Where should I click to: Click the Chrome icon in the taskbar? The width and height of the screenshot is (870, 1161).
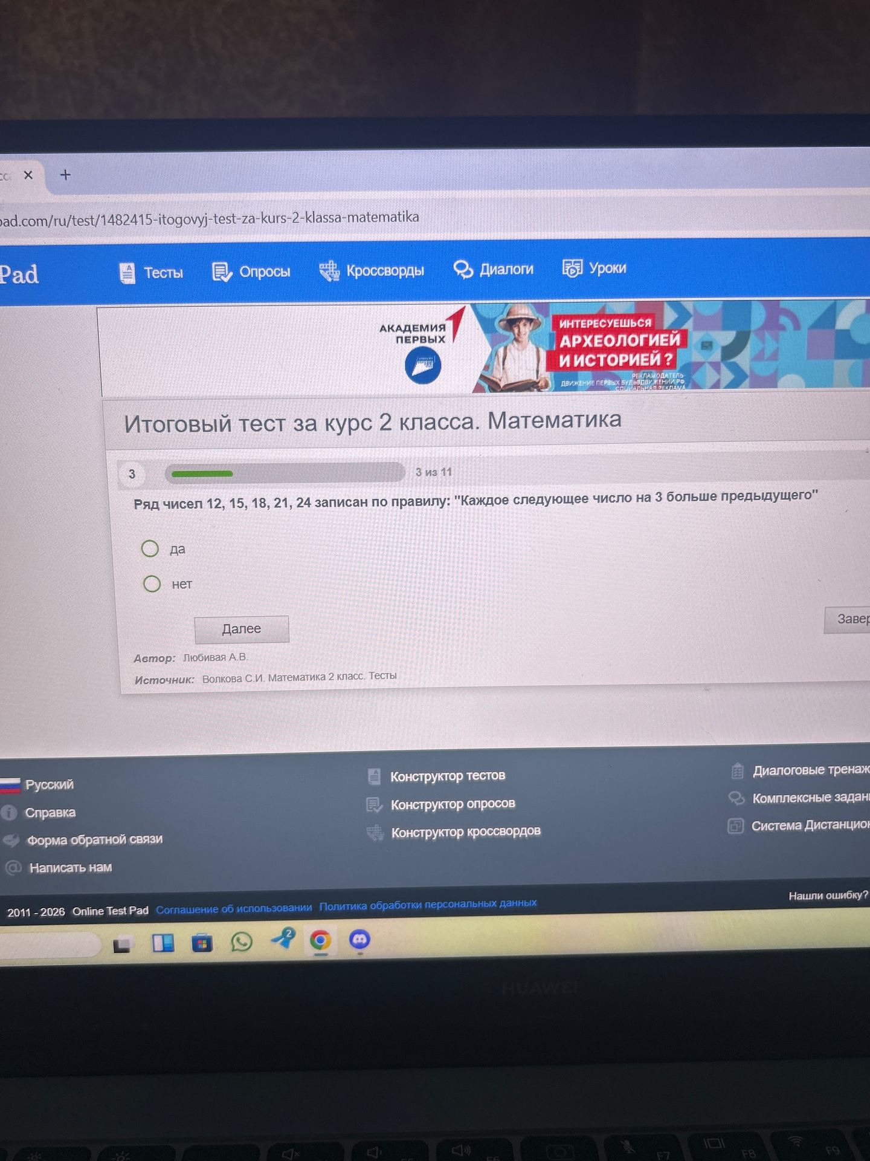[x=320, y=940]
